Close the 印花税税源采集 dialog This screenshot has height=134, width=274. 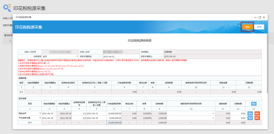click(264, 17)
